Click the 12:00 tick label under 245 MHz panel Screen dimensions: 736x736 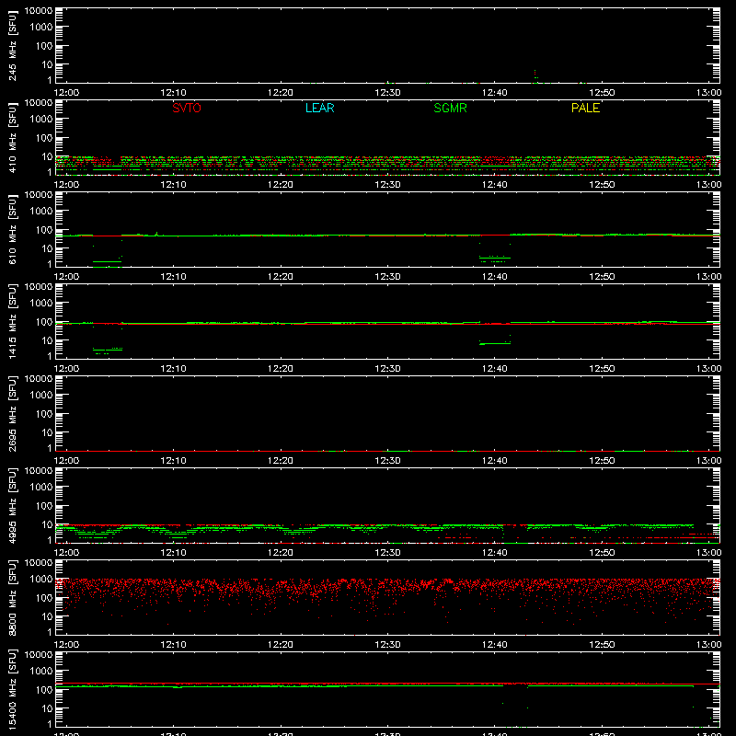tap(66, 93)
